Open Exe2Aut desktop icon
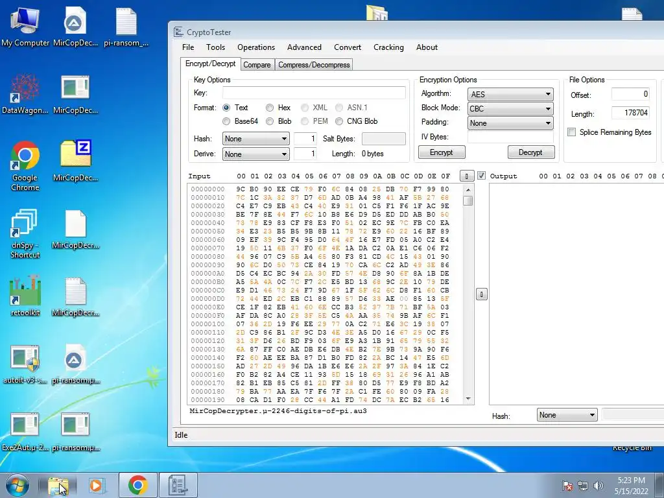Viewport: 664px width, 498px height. point(25,431)
